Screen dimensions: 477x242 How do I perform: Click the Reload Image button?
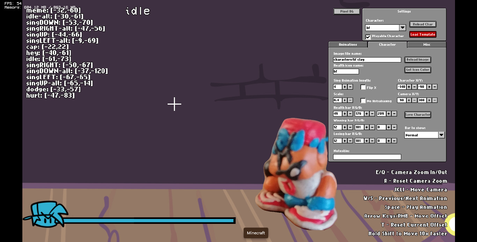[x=418, y=60]
